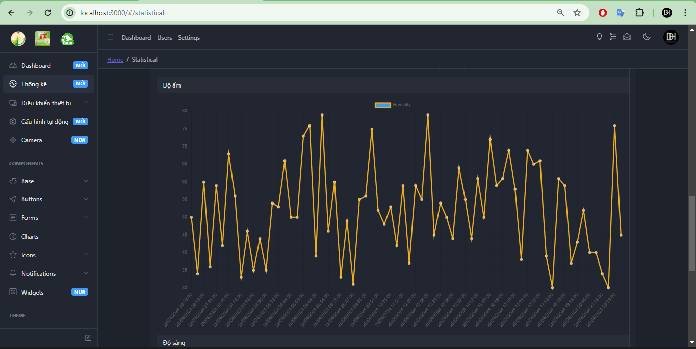Click the Dashboard MỚI badge
Viewport: 696px width, 349px height.
tap(81, 65)
